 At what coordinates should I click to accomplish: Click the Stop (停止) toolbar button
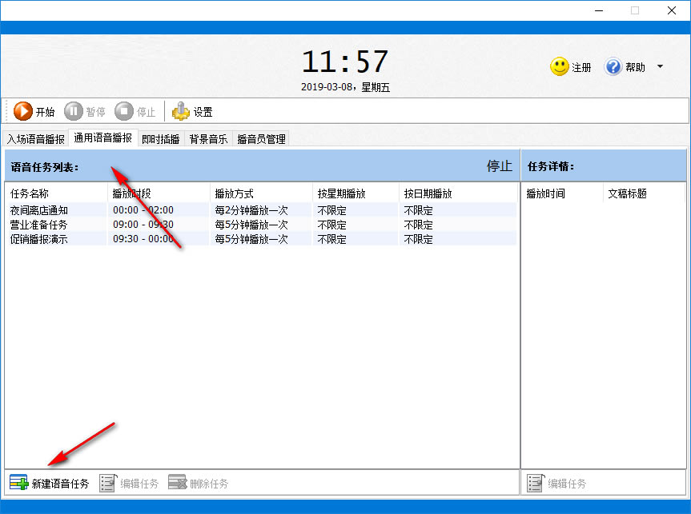click(x=135, y=111)
